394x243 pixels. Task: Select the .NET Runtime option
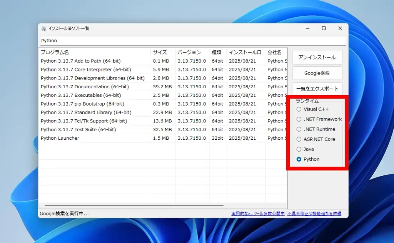pos(299,129)
